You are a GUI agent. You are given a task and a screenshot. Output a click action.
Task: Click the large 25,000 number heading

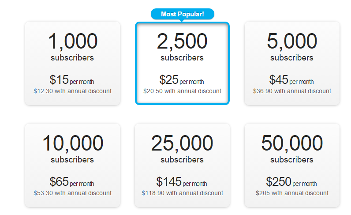coord(182,143)
